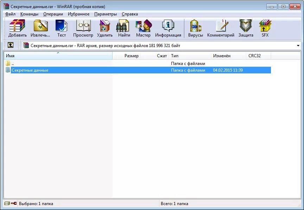
Task: Click the archive path text in the address bar
Action: (106, 46)
